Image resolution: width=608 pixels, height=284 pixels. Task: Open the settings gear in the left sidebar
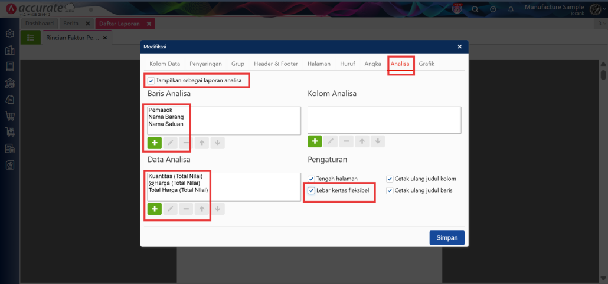click(9, 34)
